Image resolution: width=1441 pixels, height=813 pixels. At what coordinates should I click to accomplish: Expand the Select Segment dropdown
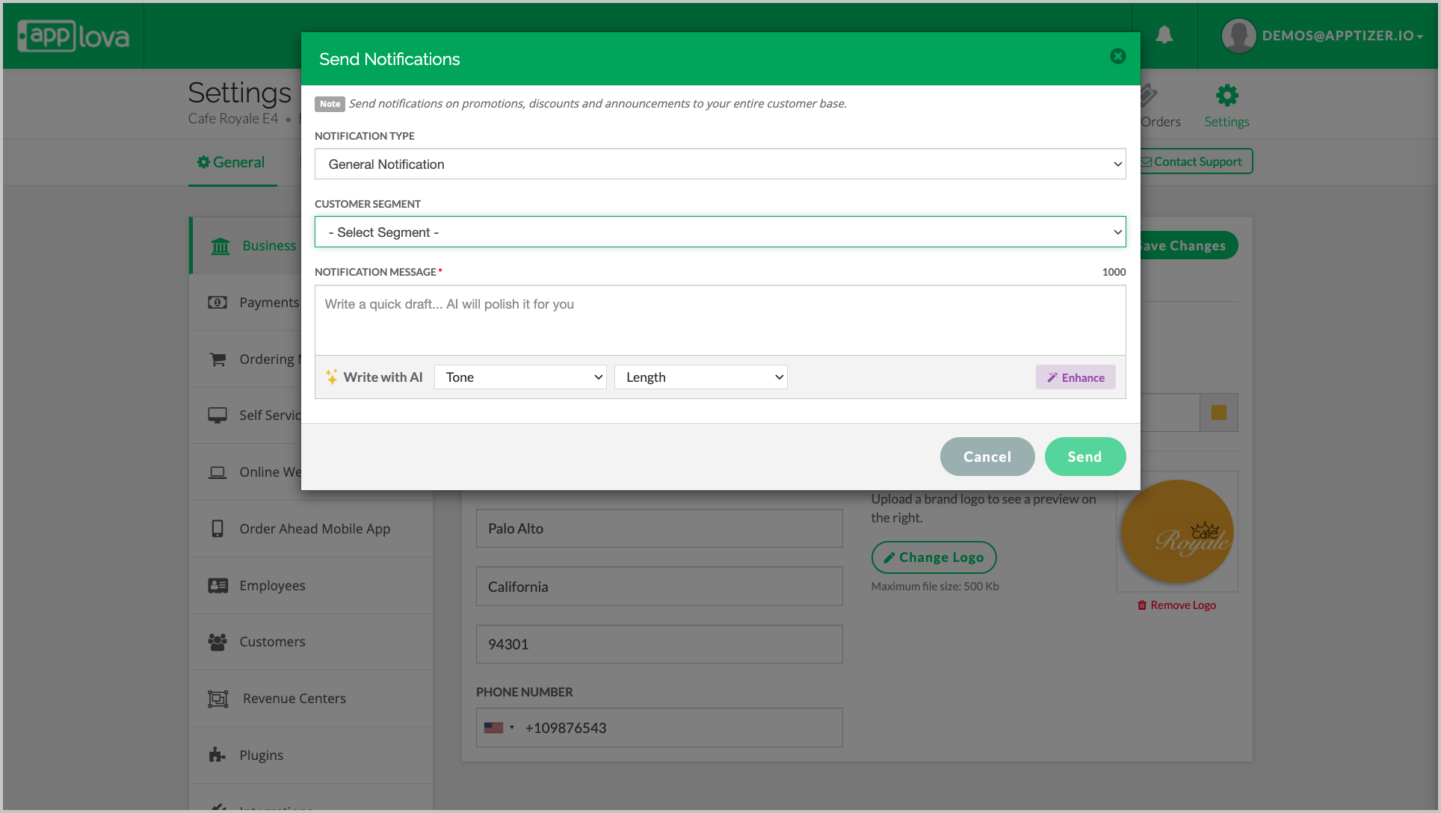pos(720,232)
